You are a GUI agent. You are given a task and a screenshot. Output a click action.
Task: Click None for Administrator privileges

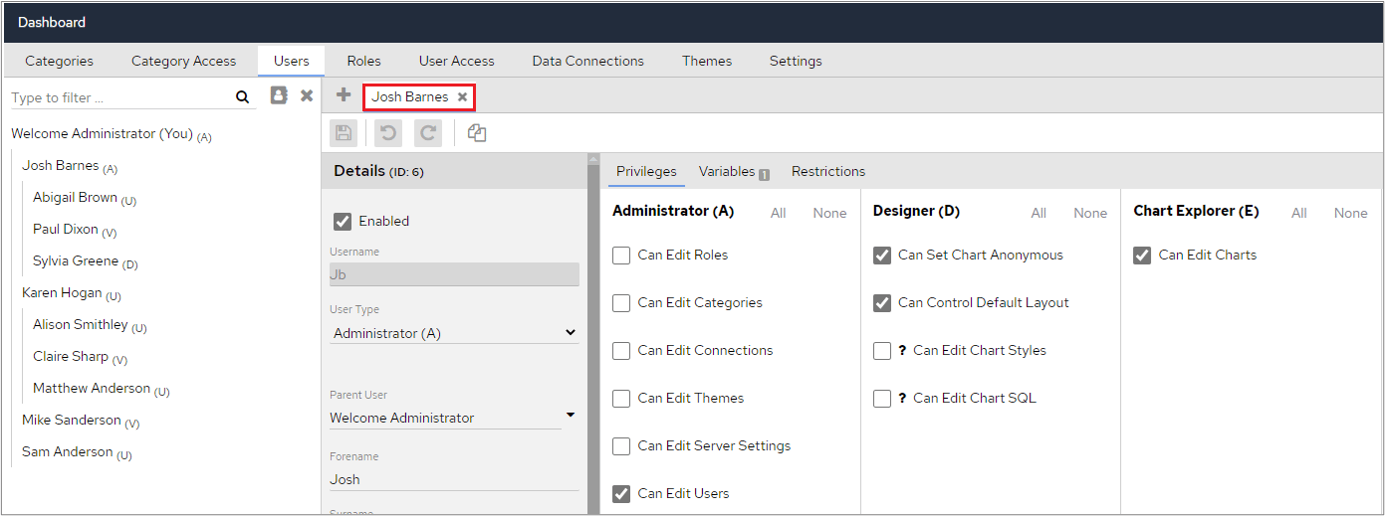point(829,213)
